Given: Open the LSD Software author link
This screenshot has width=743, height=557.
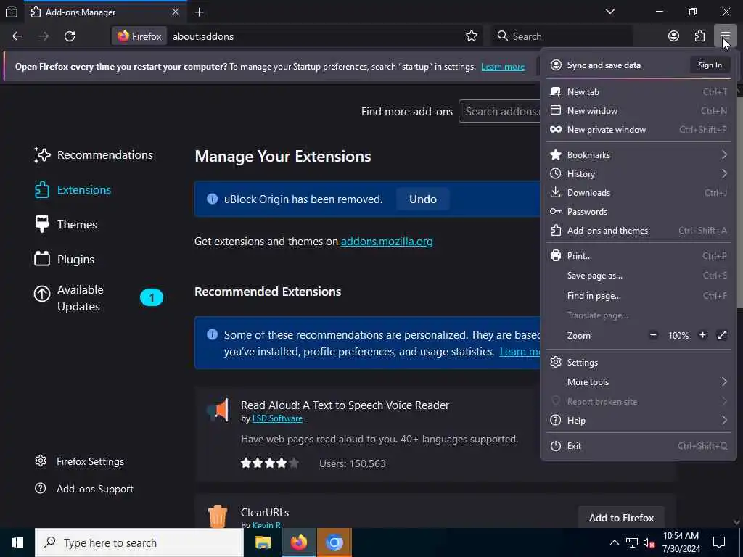Looking at the screenshot, I should [277, 418].
